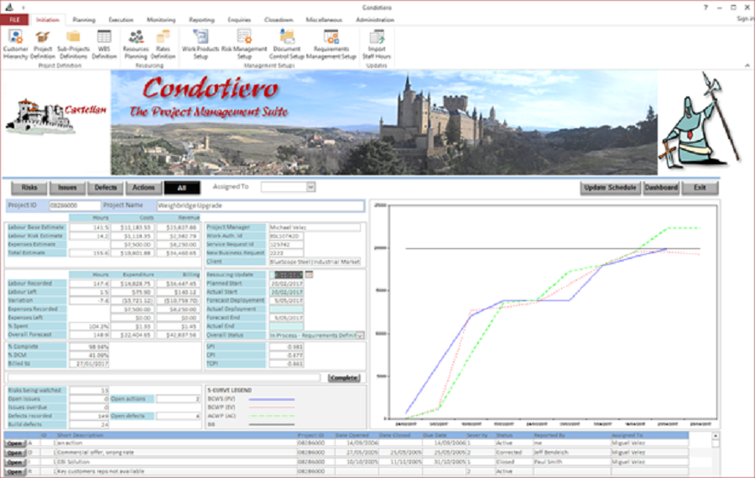Click the Resourcing Update date field
The height and width of the screenshot is (478, 755).
[287, 275]
